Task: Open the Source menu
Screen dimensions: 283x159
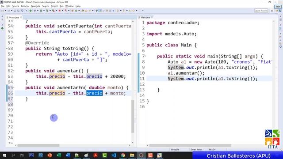Action: pyautogui.click(x=15, y=6)
